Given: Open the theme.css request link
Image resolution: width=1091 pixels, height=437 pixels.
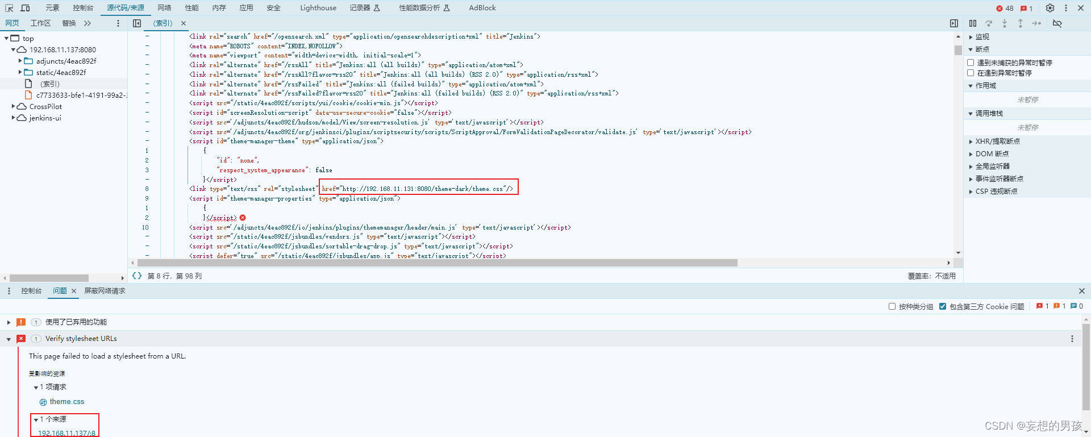Looking at the screenshot, I should pos(66,402).
